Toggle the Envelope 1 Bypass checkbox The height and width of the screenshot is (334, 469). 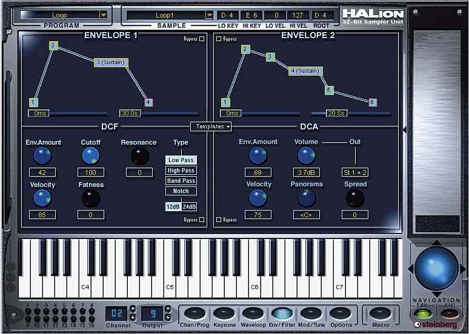[x=202, y=39]
